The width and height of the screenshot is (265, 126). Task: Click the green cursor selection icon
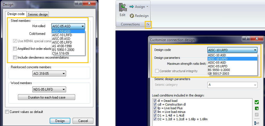pos(257,108)
